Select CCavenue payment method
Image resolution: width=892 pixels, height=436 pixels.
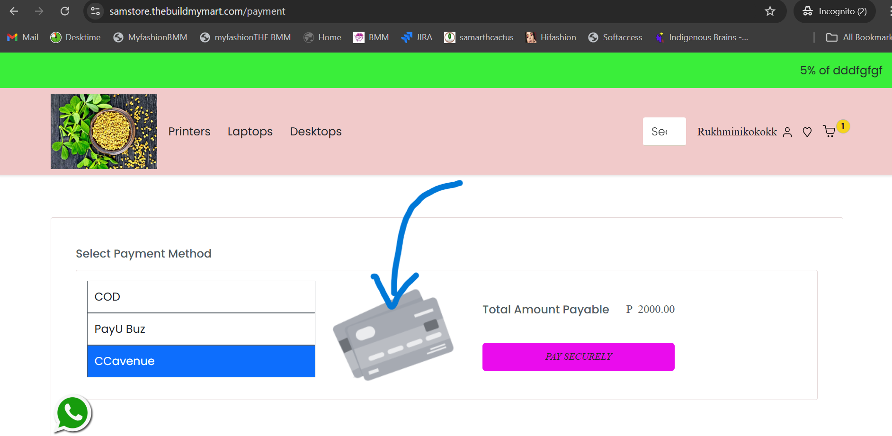201,361
